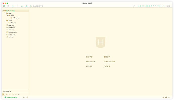This screenshot has width=174, height=100.
Task: Click the 预览 preview button
Action: (x=168, y=6)
